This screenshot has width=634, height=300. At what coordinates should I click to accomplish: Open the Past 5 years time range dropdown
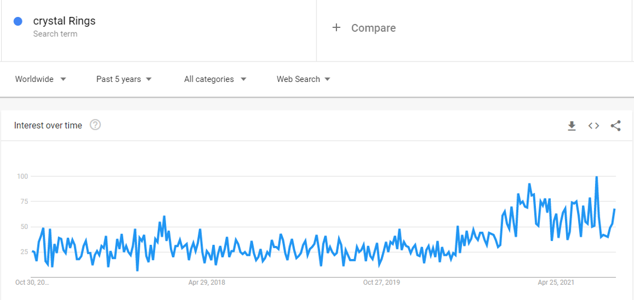click(x=124, y=79)
